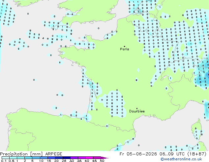Click the '40' legend scale value
The image size is (209, 162).
(87, 161)
